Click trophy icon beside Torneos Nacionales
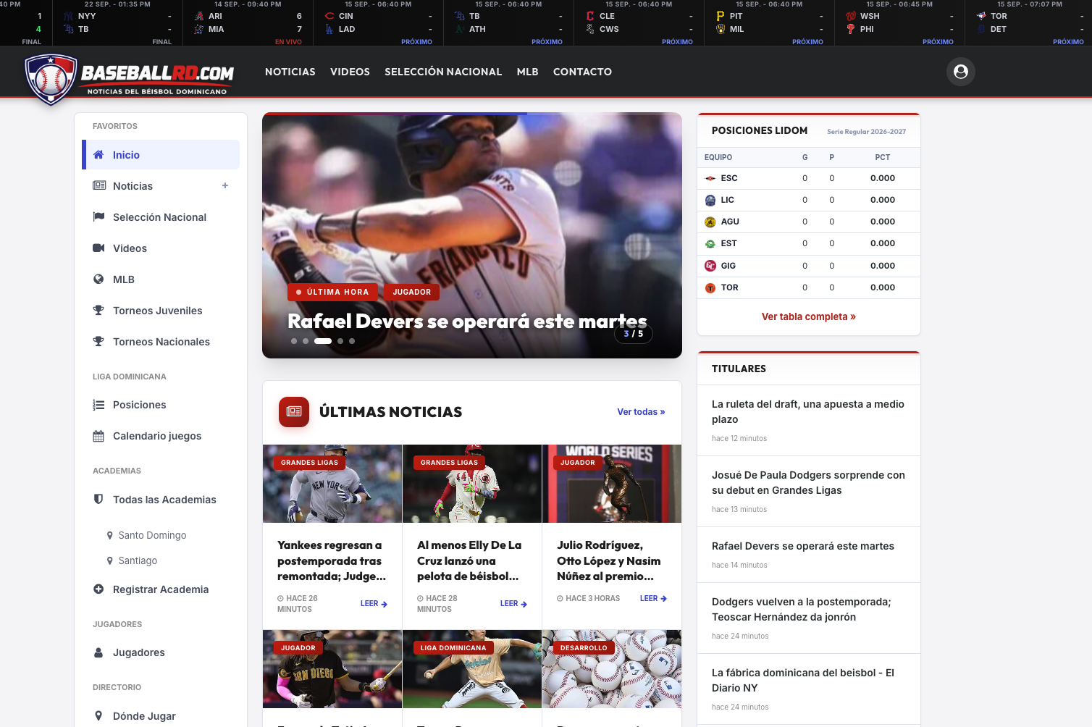Image resolution: width=1092 pixels, height=727 pixels. coord(98,342)
